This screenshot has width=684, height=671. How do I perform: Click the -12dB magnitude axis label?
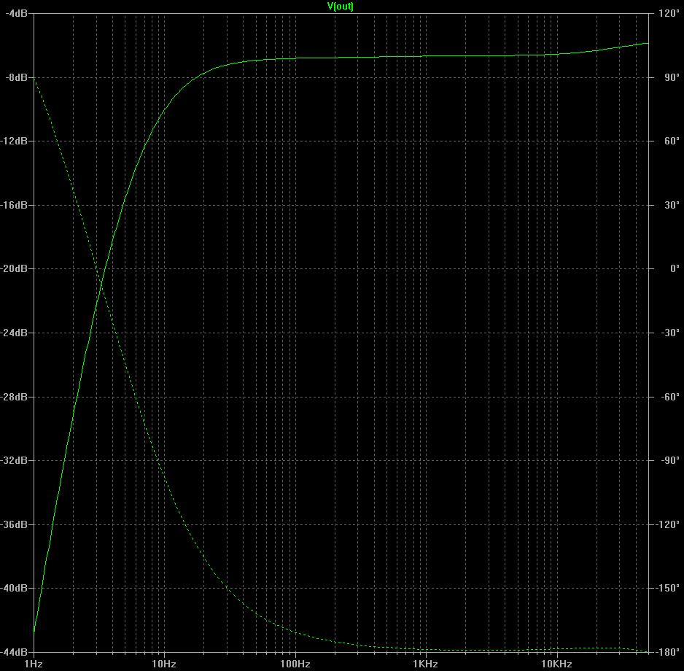coord(14,141)
